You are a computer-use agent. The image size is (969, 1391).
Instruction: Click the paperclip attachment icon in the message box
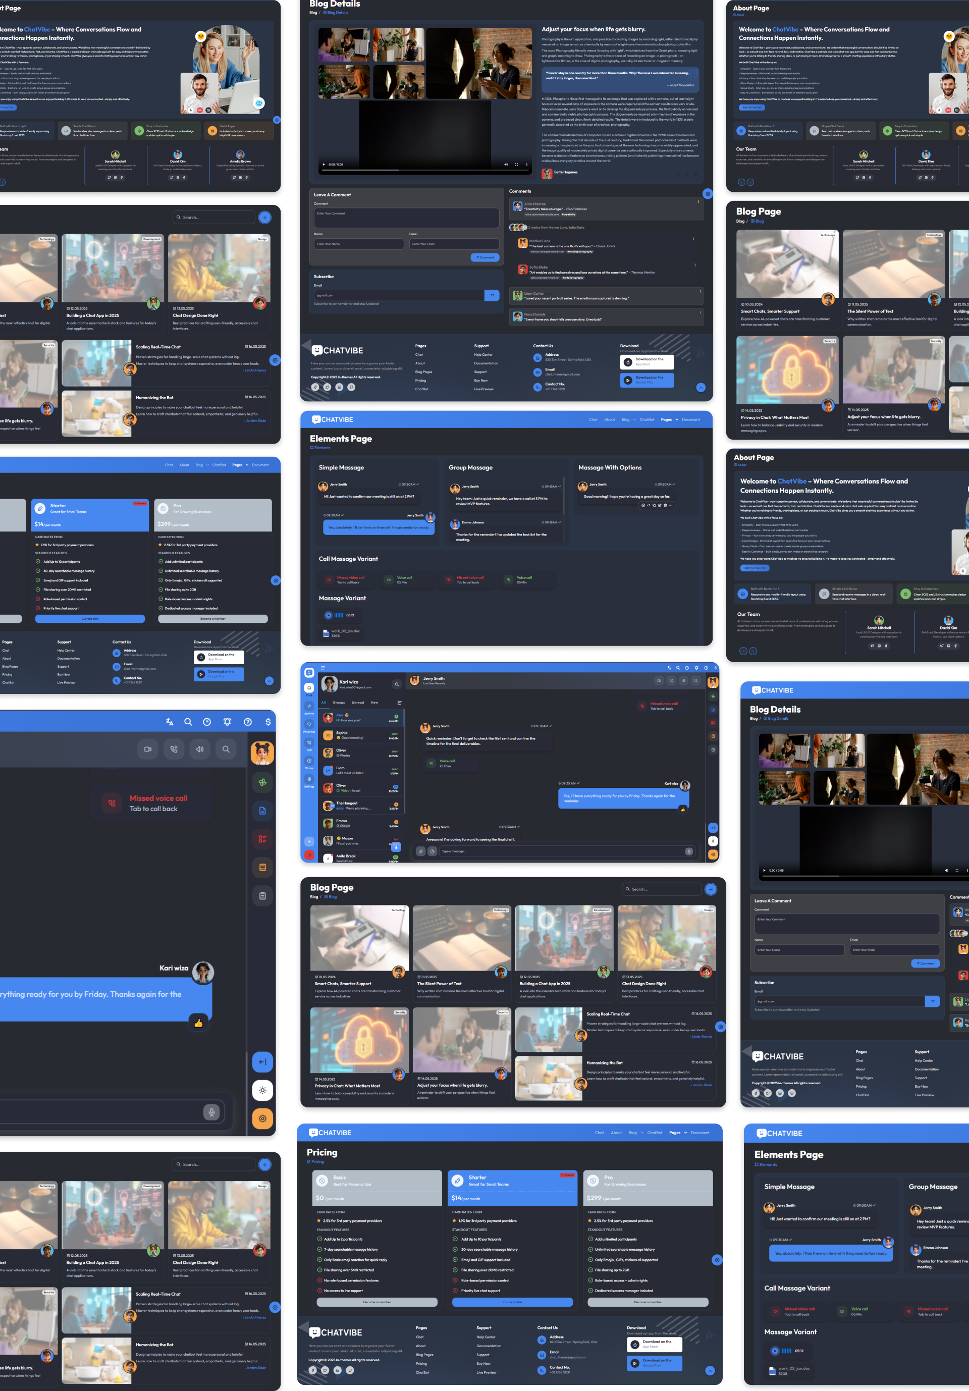421,851
